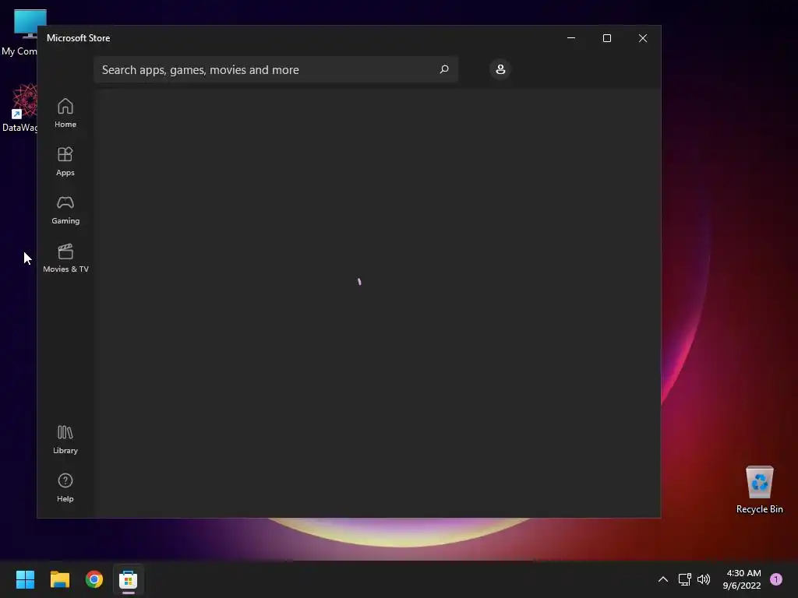Open the Help menu in sidebar
The image size is (798, 598).
pyautogui.click(x=65, y=487)
